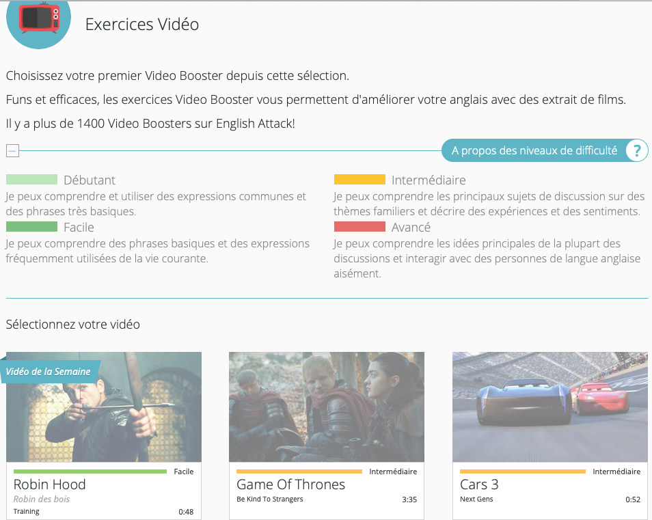Click the question mark help icon
Screen dimensions: 652x520
(636, 150)
